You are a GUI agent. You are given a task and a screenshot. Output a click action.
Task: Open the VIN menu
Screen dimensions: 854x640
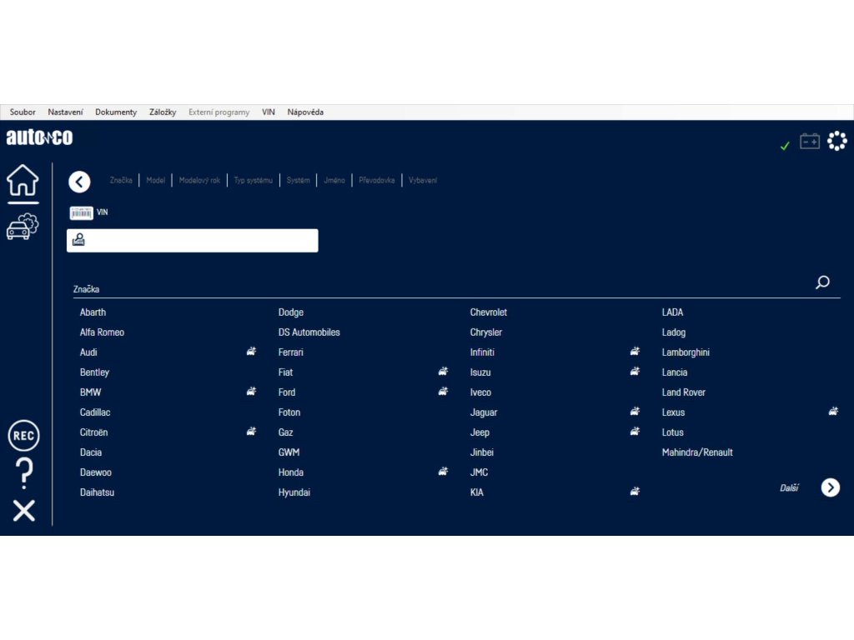pyautogui.click(x=269, y=112)
